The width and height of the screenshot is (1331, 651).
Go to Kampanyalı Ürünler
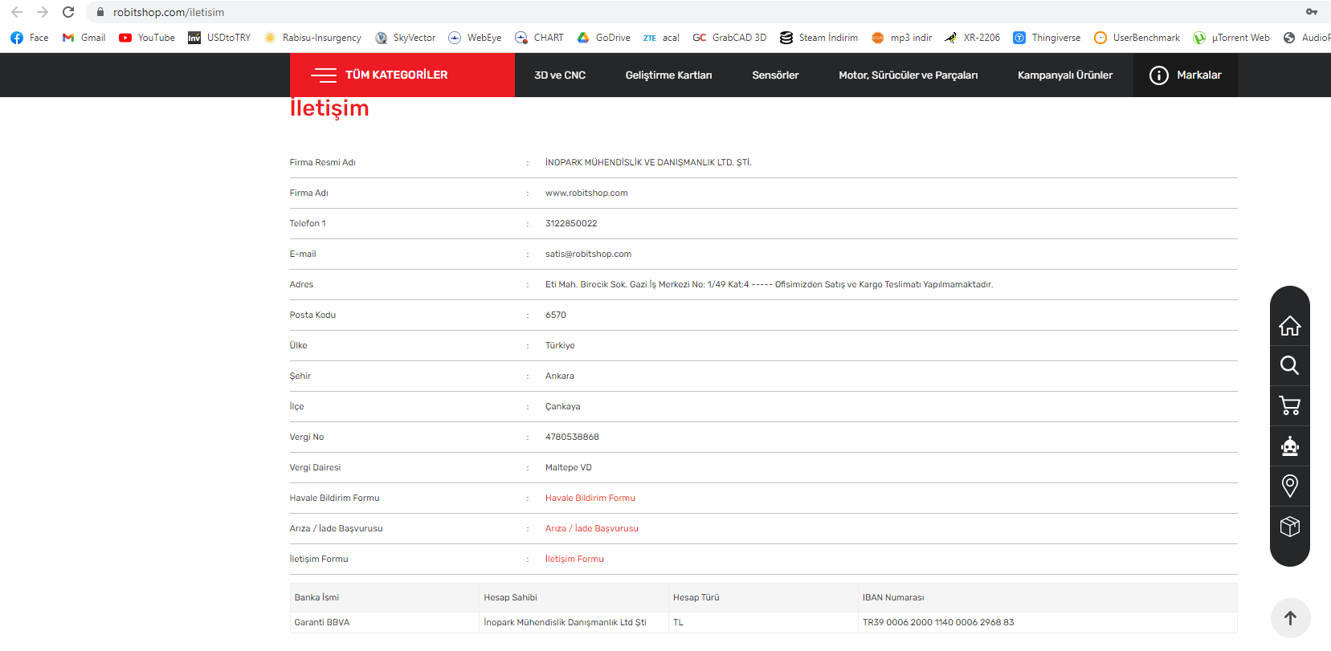click(1064, 75)
